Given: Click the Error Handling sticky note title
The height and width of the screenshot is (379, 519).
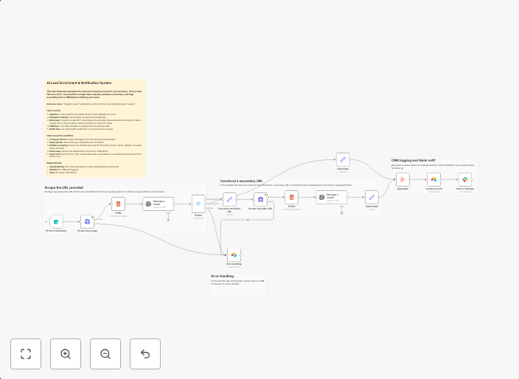Looking at the screenshot, I should tap(223, 276).
